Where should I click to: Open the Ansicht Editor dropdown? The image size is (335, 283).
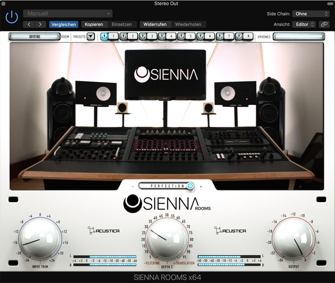(x=304, y=24)
